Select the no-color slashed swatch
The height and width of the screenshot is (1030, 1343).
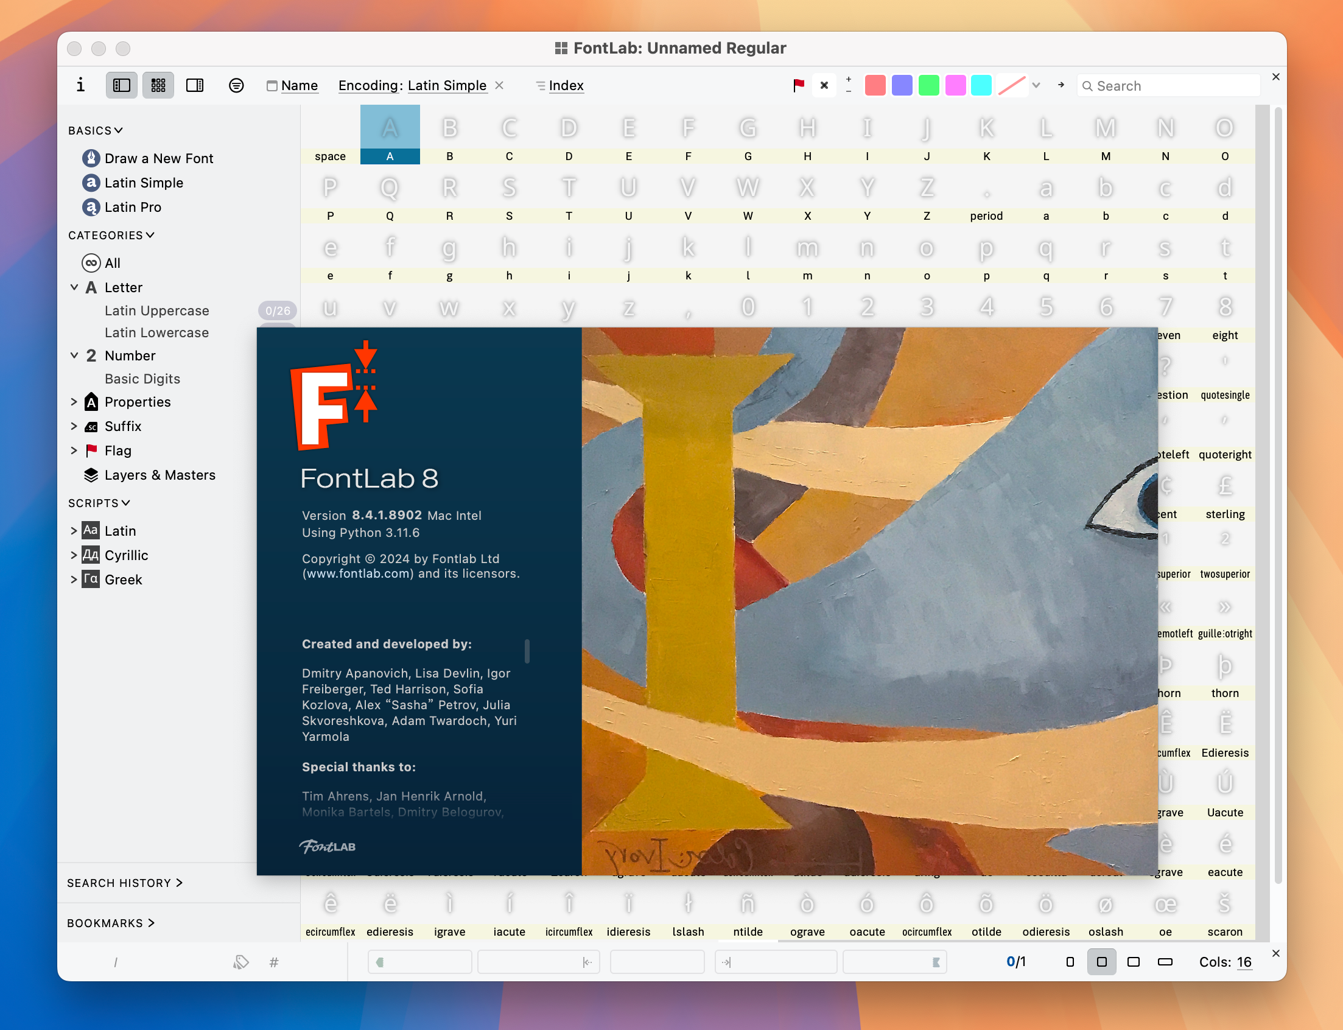(x=1012, y=85)
